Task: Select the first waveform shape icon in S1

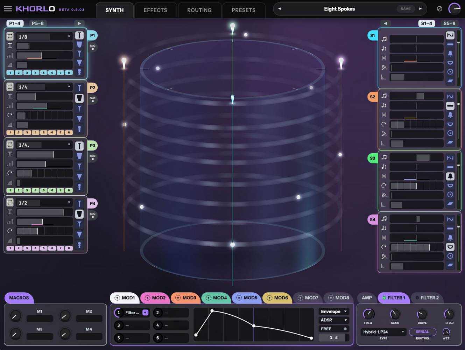Action: [x=450, y=35]
